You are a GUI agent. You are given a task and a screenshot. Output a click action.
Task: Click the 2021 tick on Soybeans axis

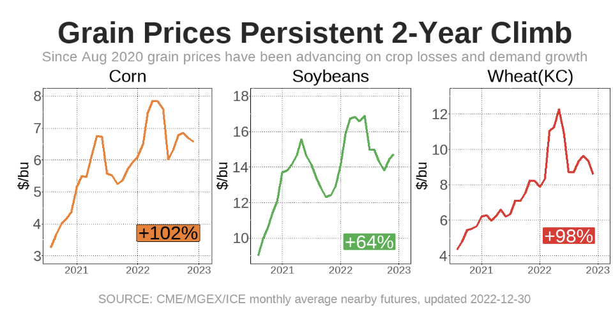(x=282, y=270)
